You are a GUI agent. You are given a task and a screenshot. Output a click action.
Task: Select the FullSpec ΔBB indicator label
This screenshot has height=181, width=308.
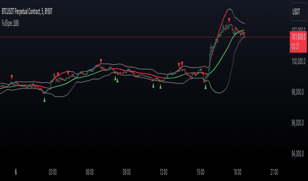click(10, 23)
